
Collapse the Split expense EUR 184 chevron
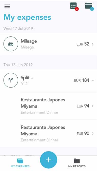pyautogui.click(x=93, y=81)
